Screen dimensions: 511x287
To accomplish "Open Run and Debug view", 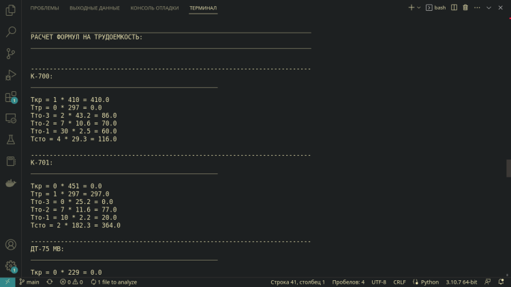I will 10,75.
